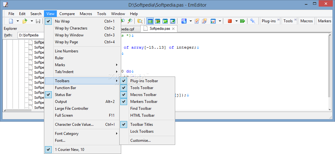The width and height of the screenshot is (335, 154).
Task: Expand the Plug-ins toolbar overflow chevron
Action: (278, 20)
